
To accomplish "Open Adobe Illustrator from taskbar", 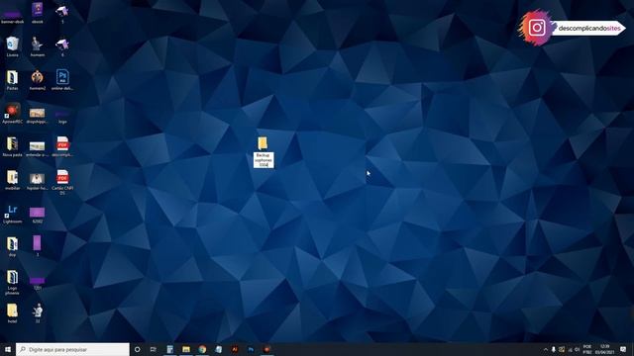I will point(235,349).
